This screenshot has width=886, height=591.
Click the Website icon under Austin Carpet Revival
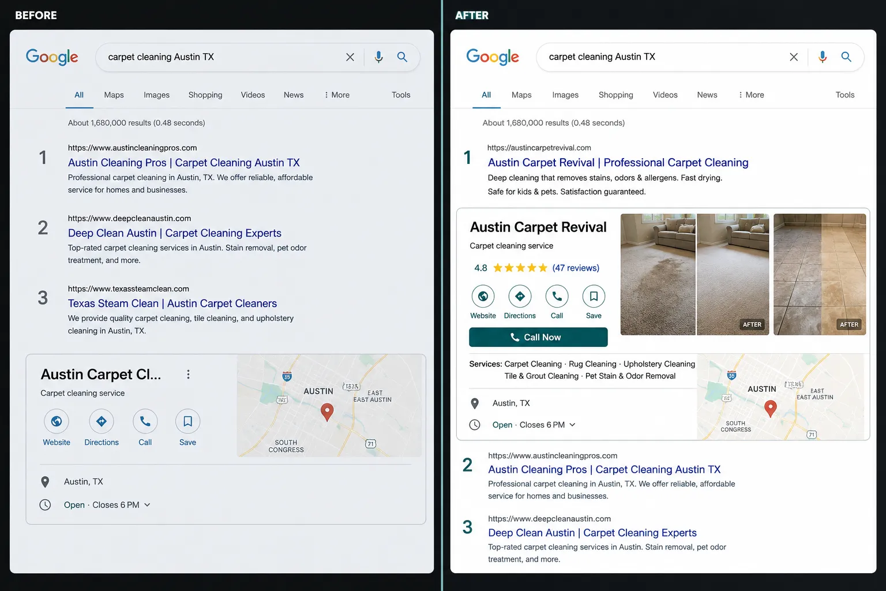click(x=483, y=296)
